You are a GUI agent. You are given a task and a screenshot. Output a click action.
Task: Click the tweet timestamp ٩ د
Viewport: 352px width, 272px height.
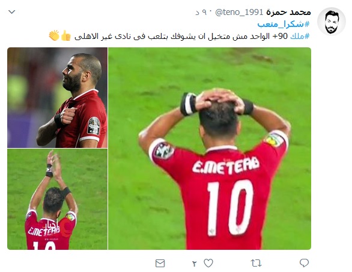(x=201, y=13)
